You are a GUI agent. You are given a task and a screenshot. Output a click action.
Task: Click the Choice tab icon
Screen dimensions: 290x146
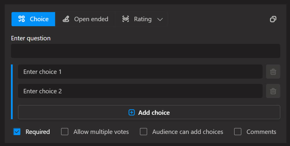coord(22,19)
